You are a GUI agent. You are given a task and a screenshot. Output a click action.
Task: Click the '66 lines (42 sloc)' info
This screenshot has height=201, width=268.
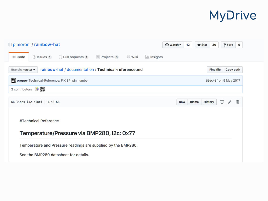[26, 102]
